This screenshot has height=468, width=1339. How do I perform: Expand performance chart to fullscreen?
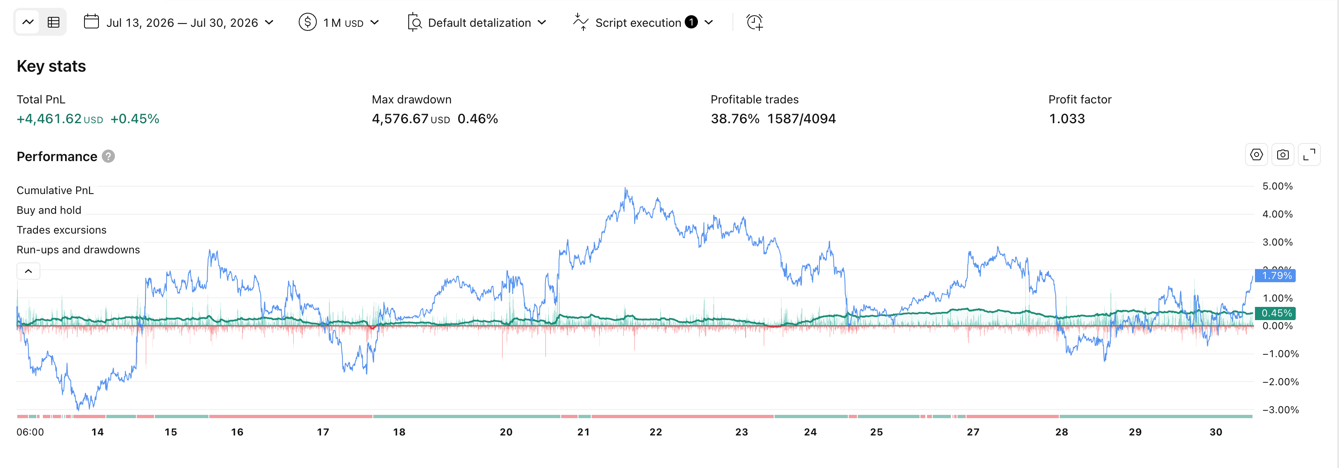[1309, 155]
